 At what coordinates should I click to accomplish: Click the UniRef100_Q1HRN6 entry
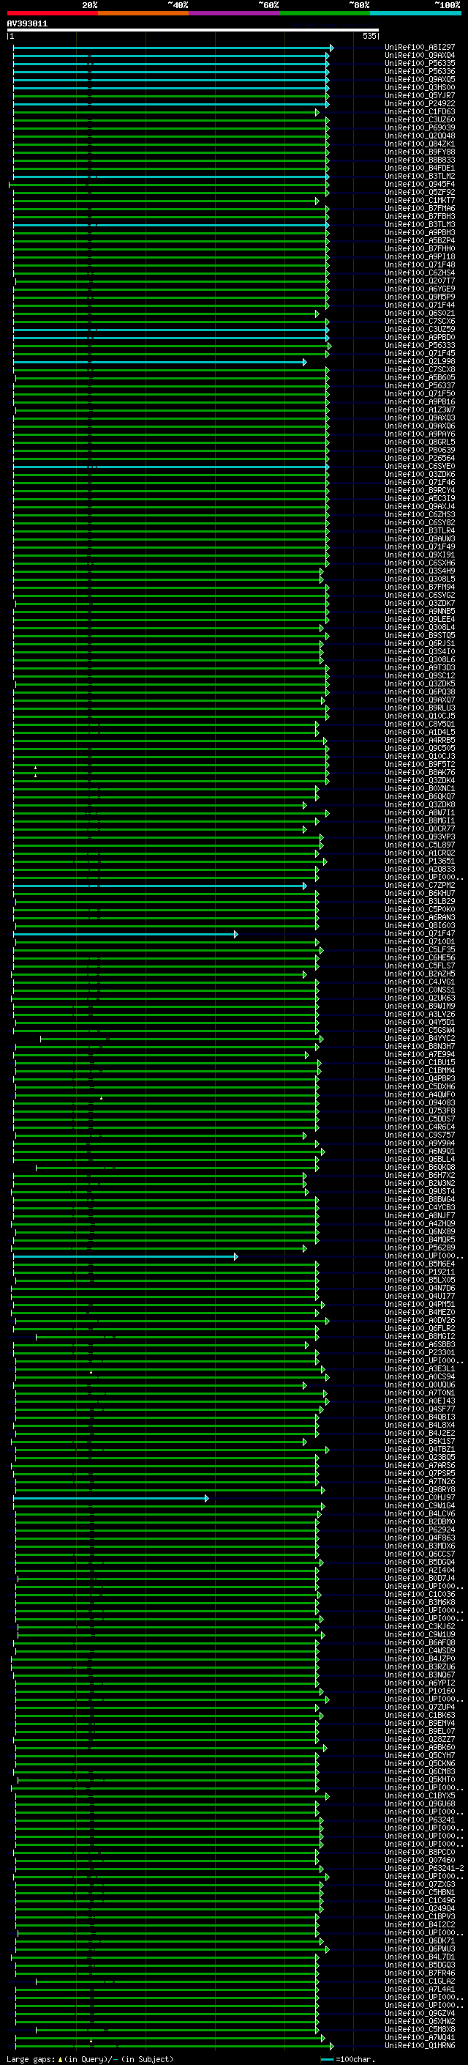(x=419, y=2047)
